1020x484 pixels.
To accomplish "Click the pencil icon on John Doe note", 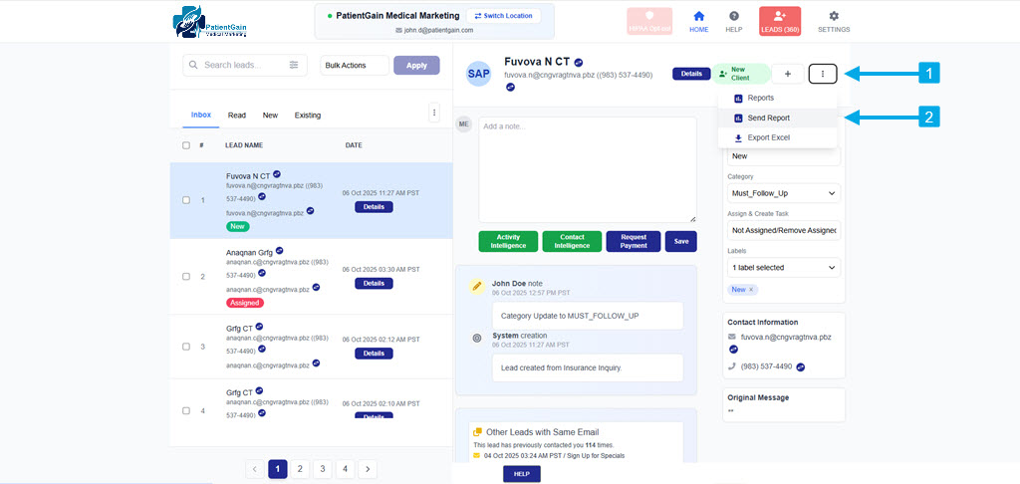I will [x=477, y=286].
